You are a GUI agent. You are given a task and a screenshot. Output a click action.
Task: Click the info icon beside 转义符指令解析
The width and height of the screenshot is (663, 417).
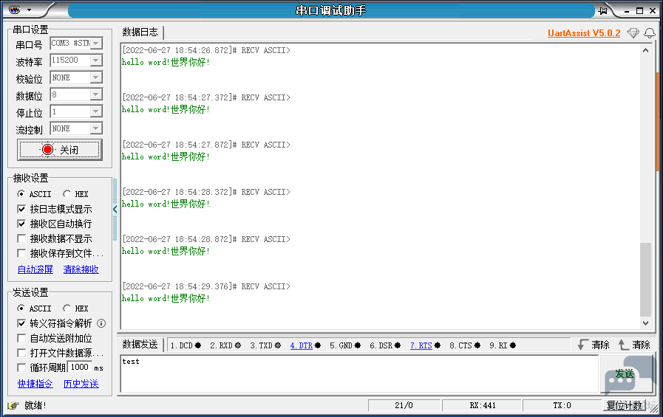pos(101,323)
